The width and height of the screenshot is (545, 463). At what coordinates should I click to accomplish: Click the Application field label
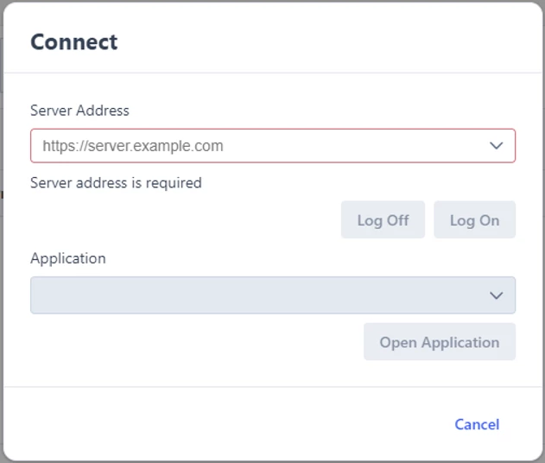[68, 258]
